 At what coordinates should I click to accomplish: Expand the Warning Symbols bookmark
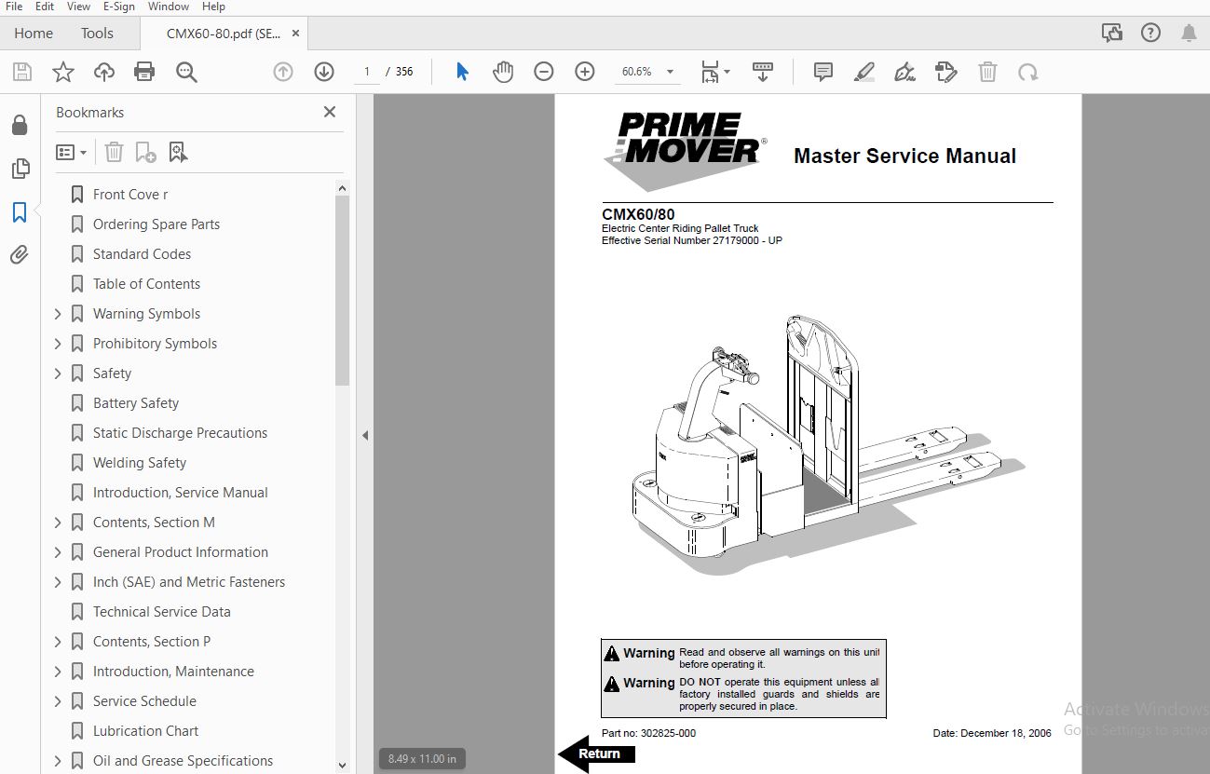coord(58,314)
